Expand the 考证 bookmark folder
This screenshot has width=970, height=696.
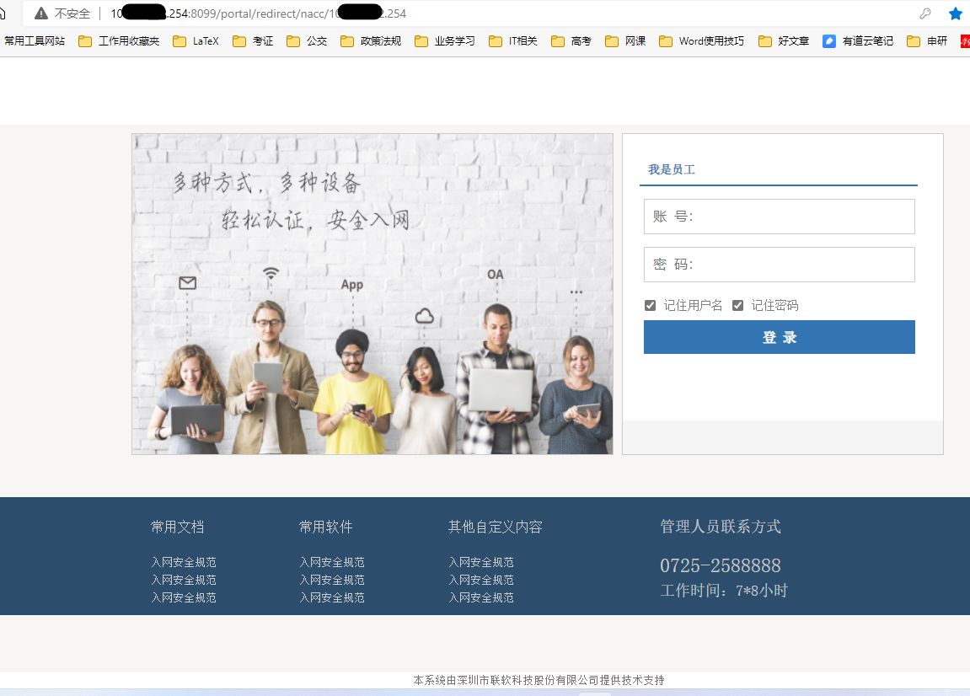pos(253,40)
